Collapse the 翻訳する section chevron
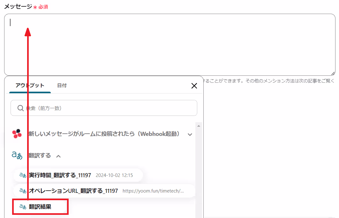The height and width of the screenshot is (218, 339). coord(58,156)
